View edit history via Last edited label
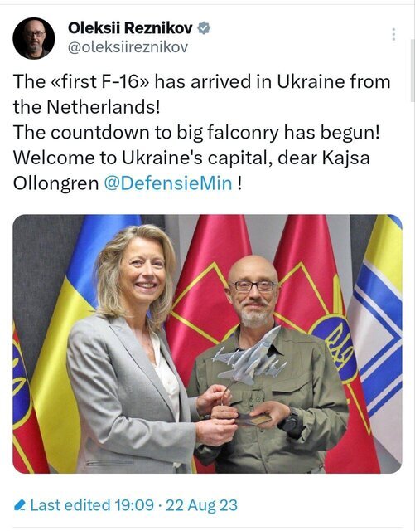415x531 pixels. coord(70,505)
